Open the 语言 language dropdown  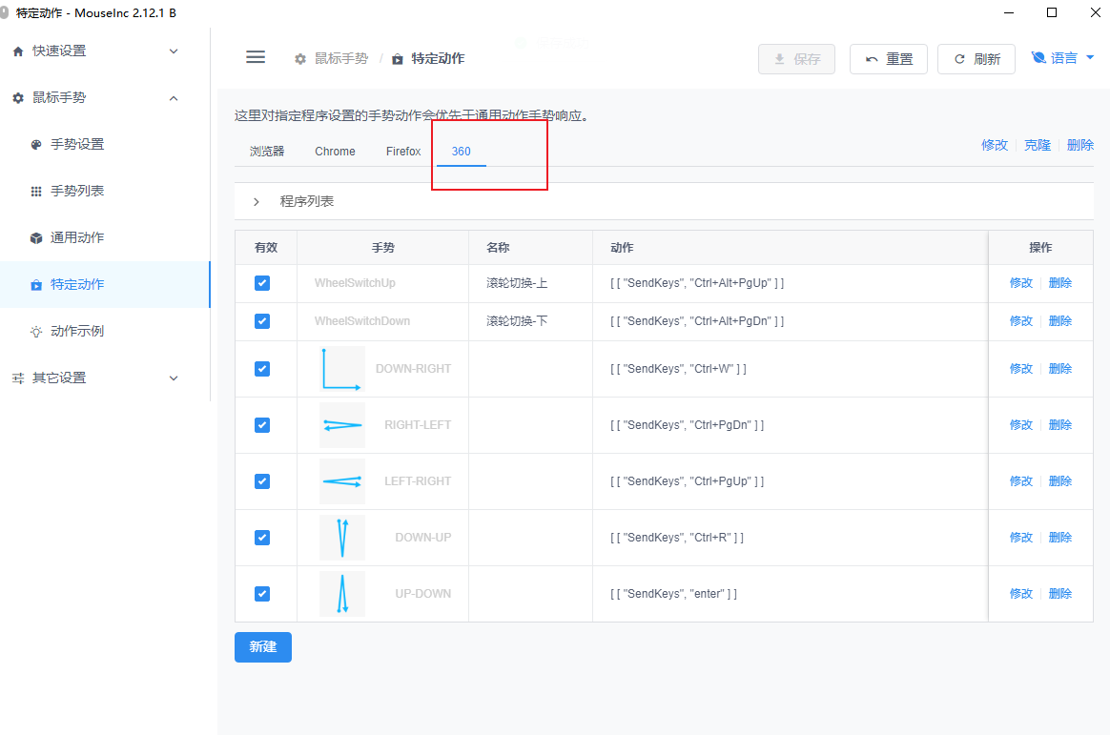click(x=1060, y=58)
